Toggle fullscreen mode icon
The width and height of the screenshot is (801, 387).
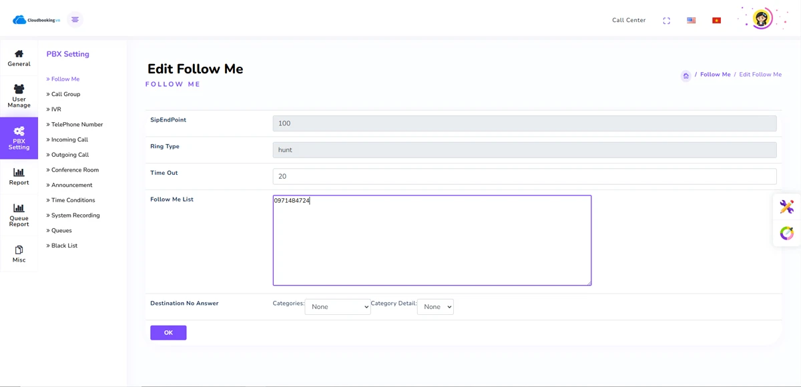tap(666, 21)
